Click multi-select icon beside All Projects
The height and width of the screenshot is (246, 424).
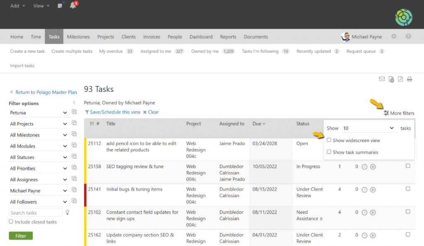[74, 123]
